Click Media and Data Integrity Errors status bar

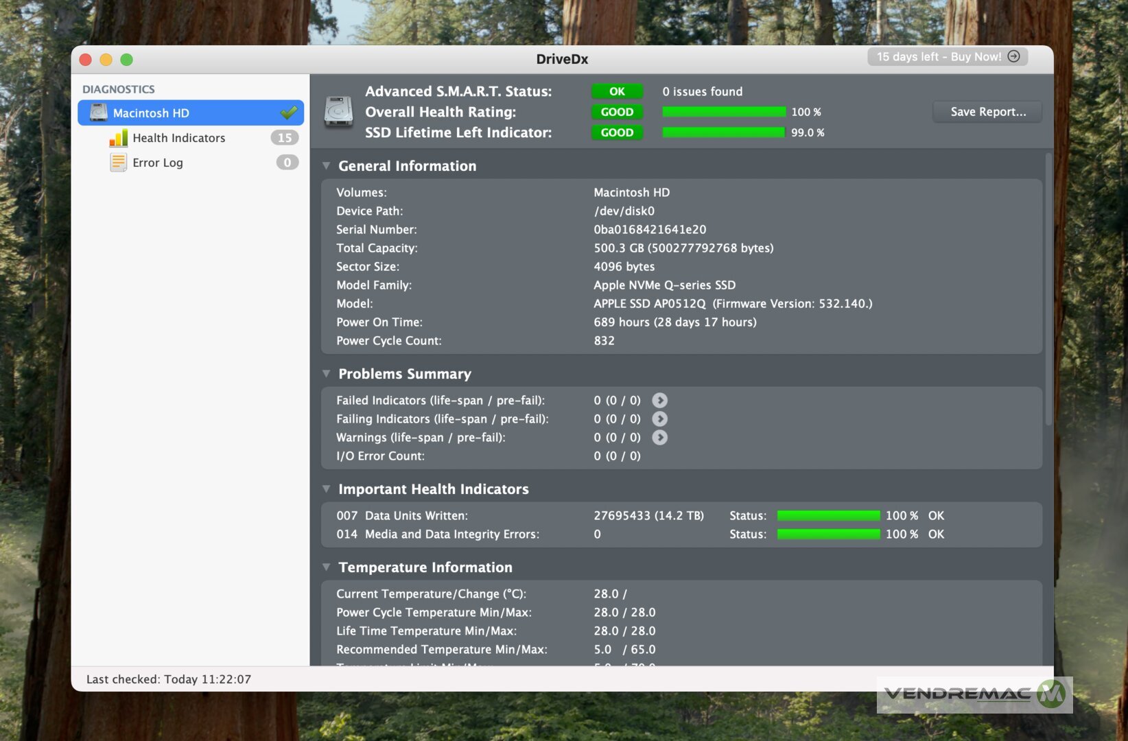click(828, 534)
